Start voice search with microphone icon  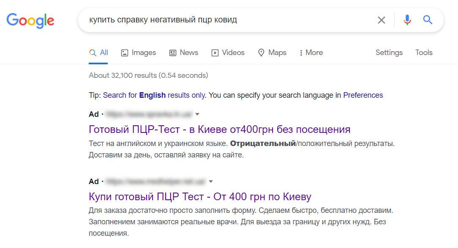[407, 20]
